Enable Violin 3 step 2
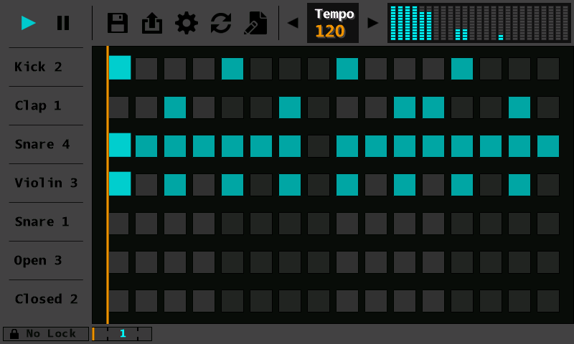Image resolution: width=574 pixels, height=344 pixels. tap(146, 185)
